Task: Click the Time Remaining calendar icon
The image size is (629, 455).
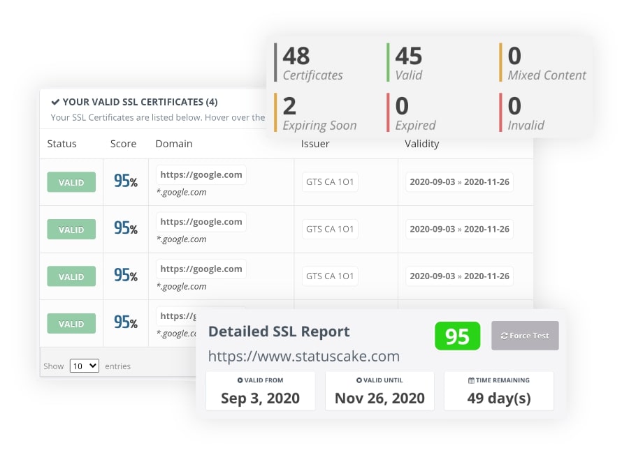Action: point(471,380)
